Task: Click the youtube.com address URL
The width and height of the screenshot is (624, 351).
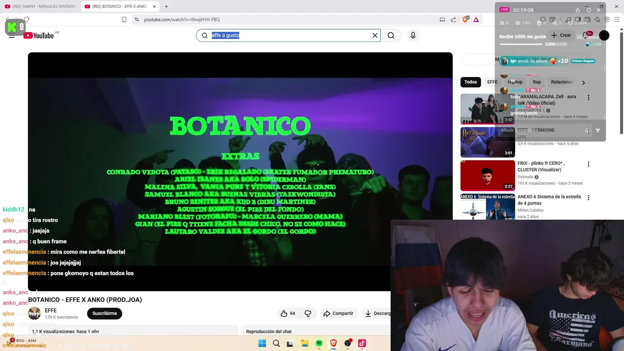Action: (181, 19)
